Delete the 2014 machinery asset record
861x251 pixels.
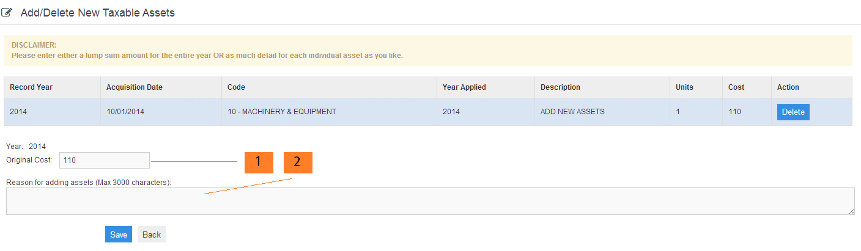[x=793, y=112]
